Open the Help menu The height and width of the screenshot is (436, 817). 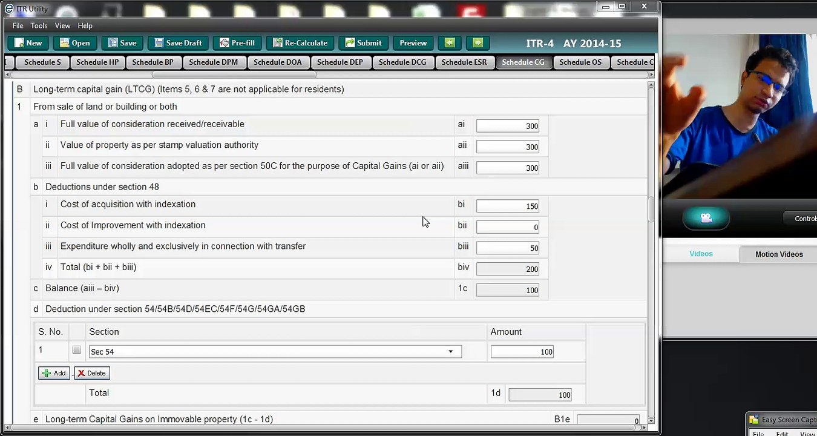tap(85, 25)
